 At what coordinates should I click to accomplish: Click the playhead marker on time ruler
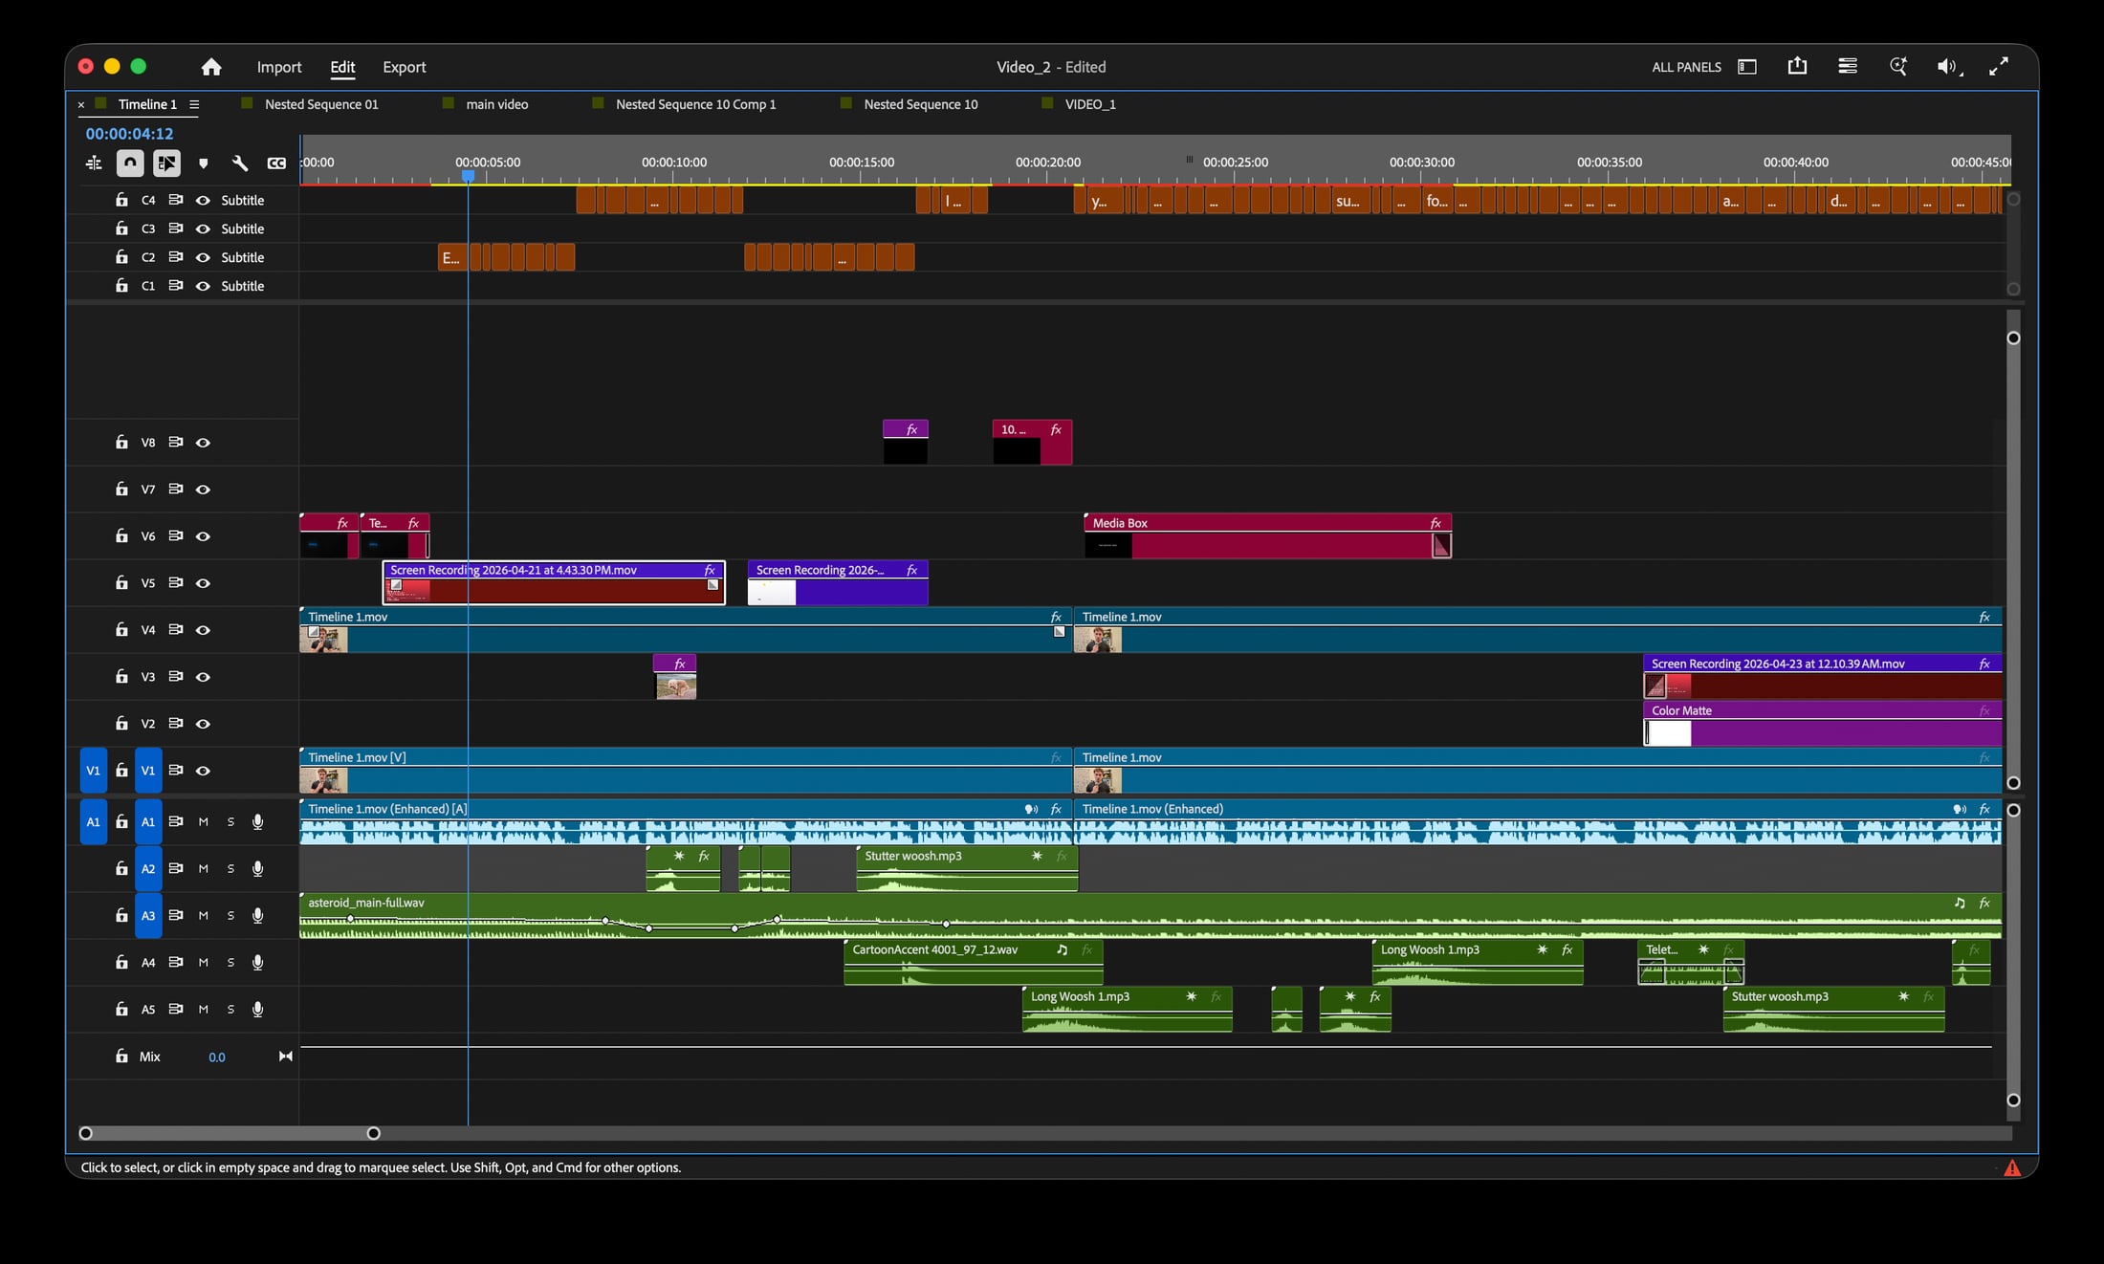point(468,176)
